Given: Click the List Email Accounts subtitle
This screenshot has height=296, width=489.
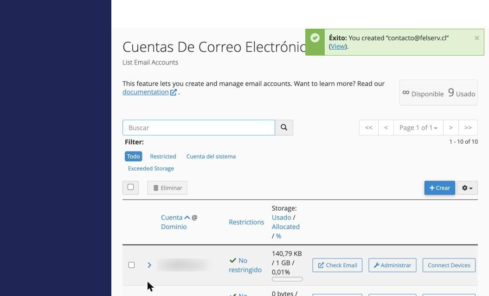Looking at the screenshot, I should (x=150, y=62).
